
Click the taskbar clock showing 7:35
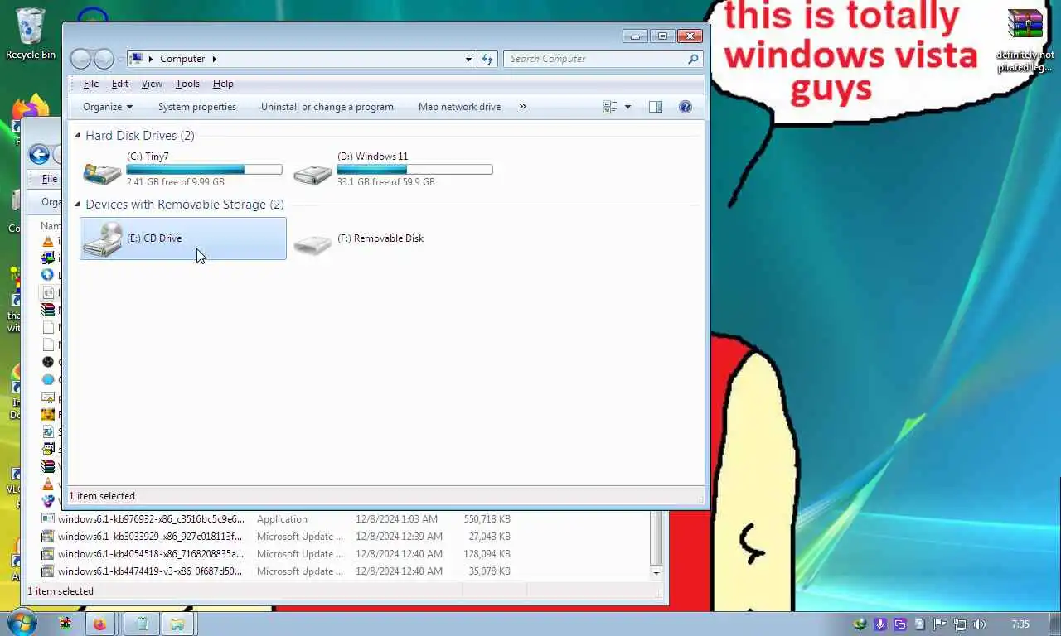pyautogui.click(x=1020, y=624)
